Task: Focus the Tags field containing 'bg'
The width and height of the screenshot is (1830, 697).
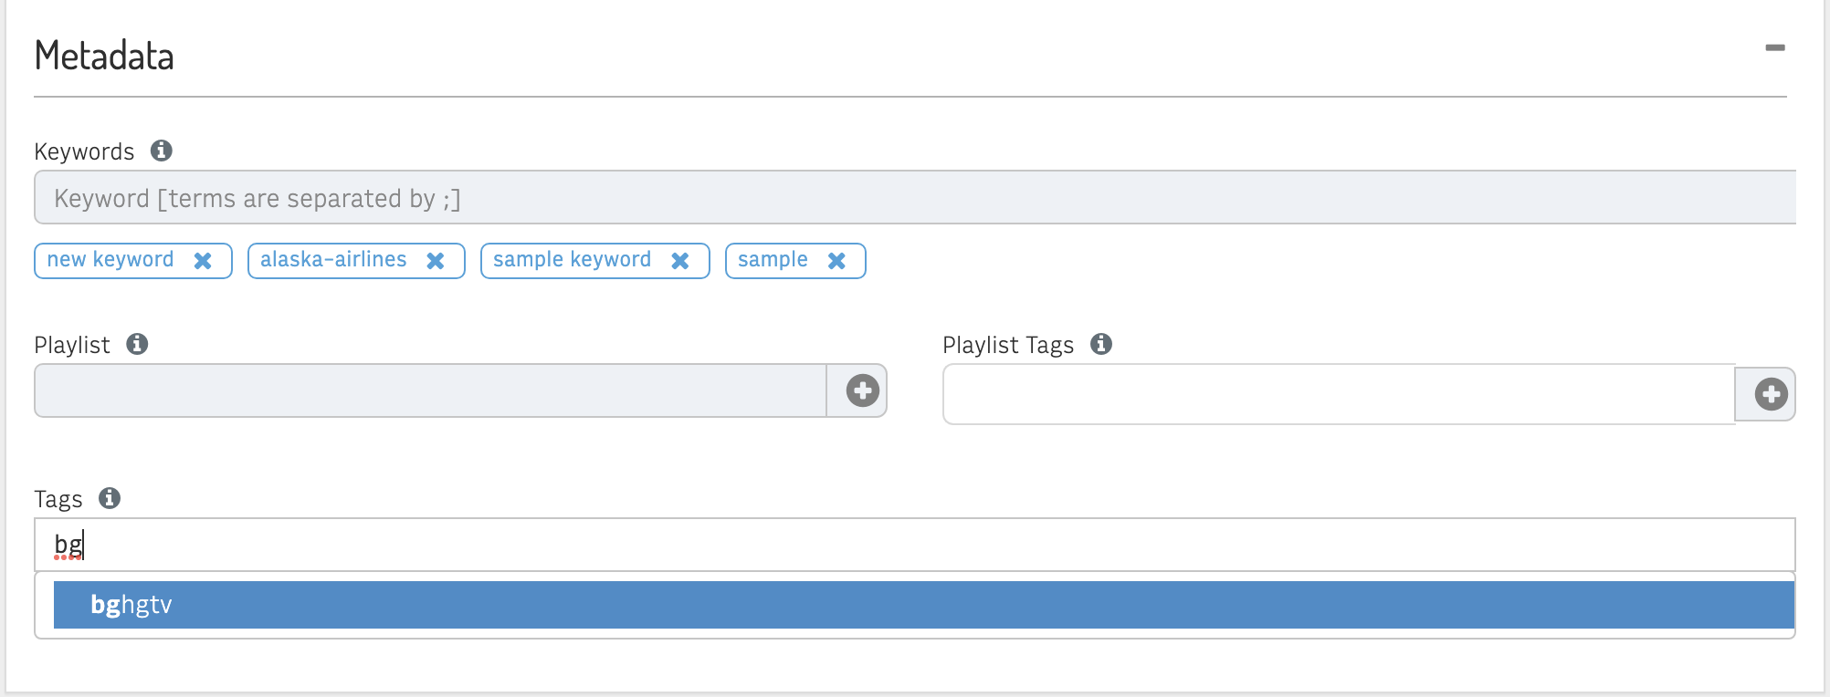Action: pyautogui.click(x=915, y=545)
